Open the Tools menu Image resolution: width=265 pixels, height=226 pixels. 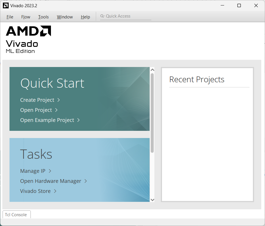43,17
